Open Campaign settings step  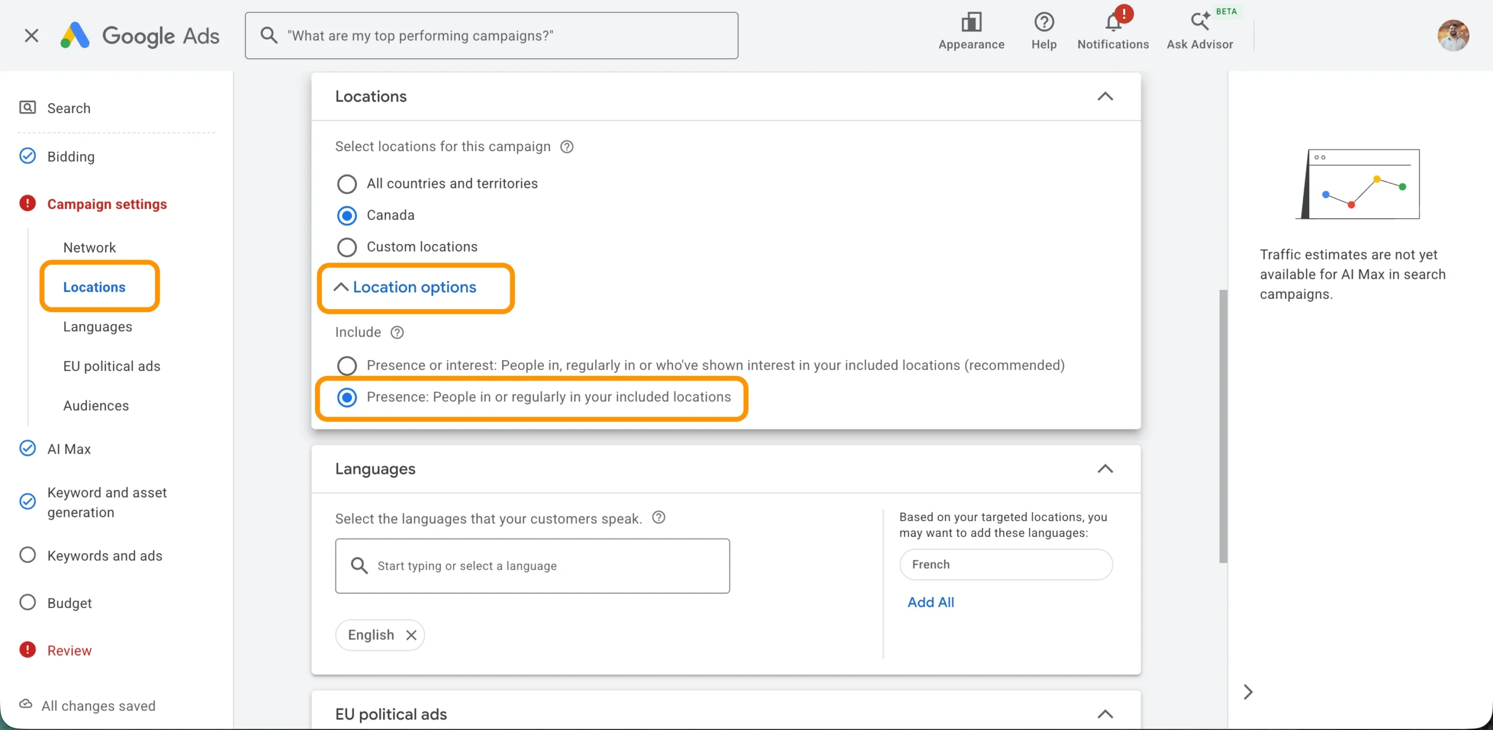107,204
